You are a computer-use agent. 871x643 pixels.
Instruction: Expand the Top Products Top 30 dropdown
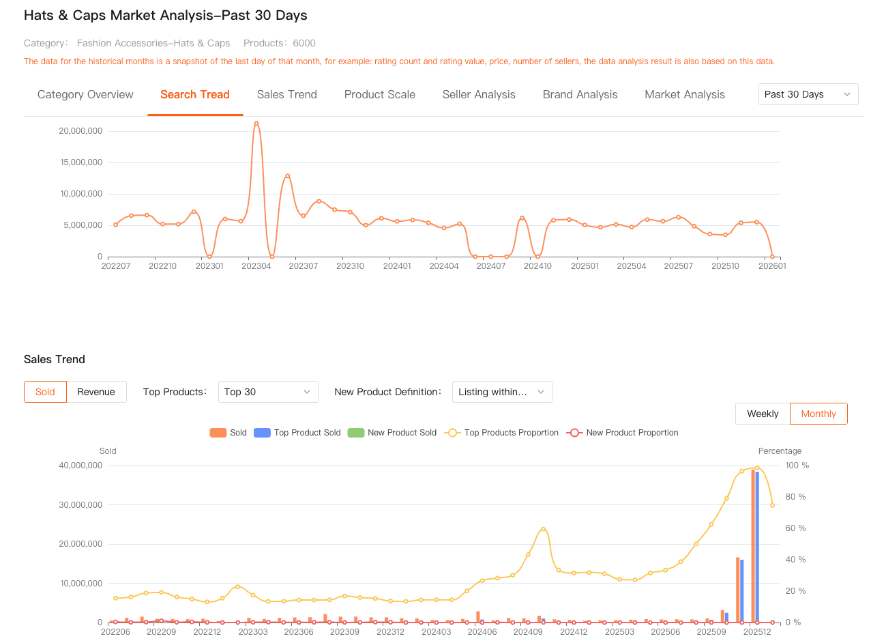click(x=268, y=392)
